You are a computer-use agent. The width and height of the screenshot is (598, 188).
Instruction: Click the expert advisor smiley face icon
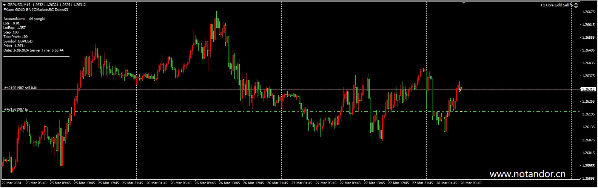(x=576, y=5)
